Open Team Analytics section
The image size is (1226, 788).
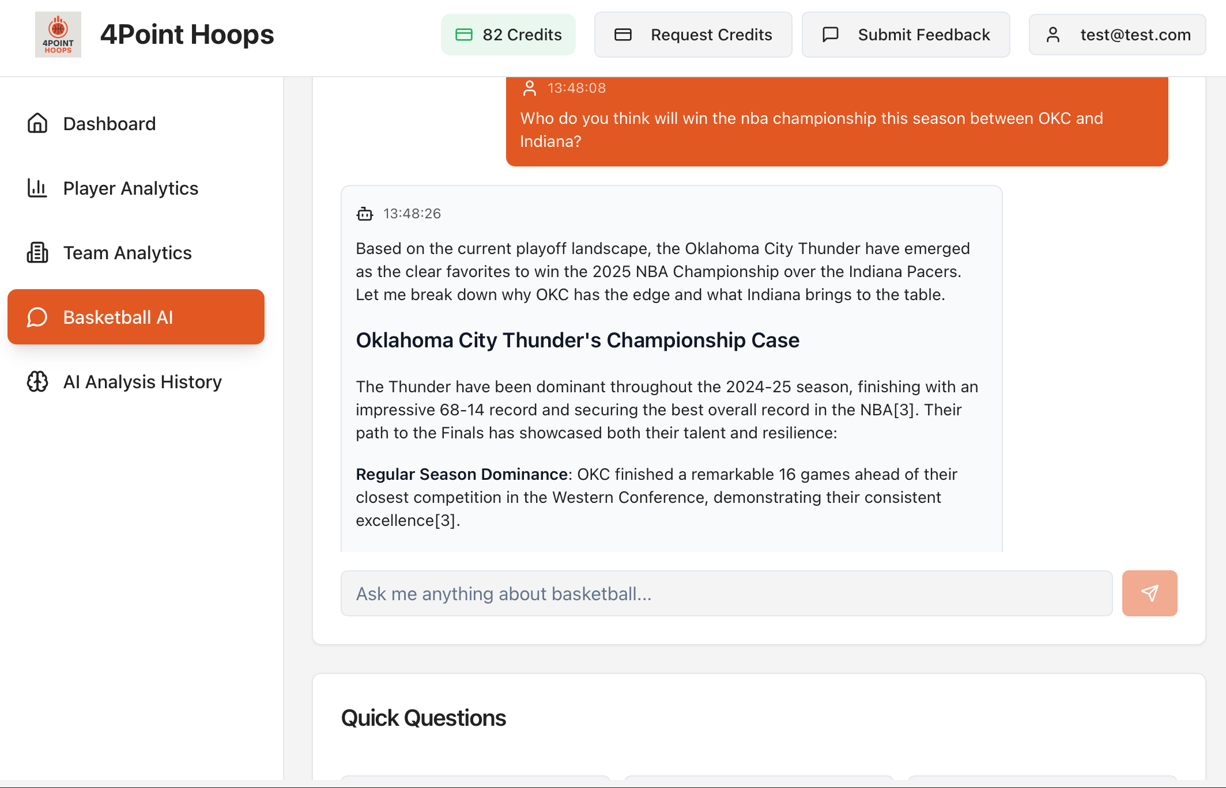point(127,252)
